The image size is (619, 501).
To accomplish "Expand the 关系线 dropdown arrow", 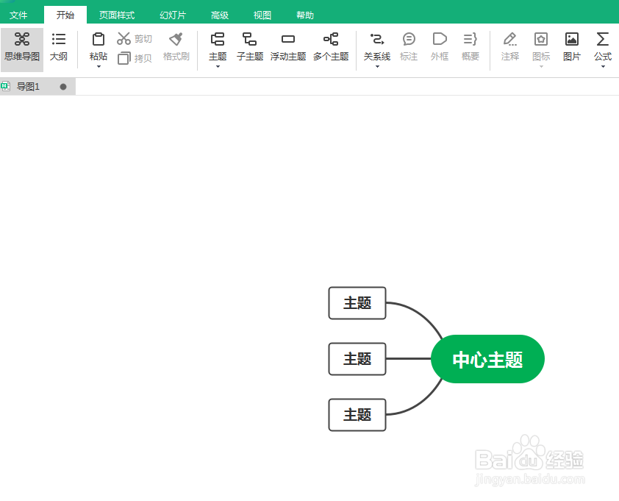I will [377, 66].
